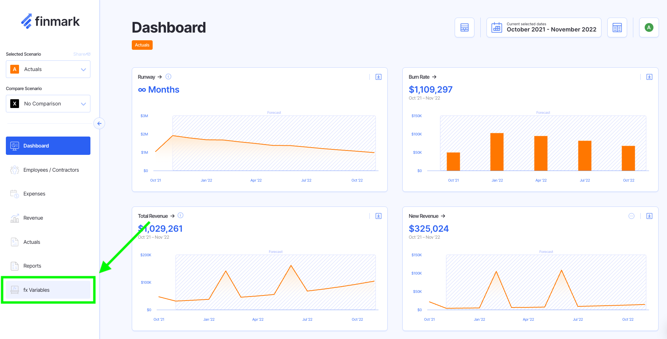Open the user avatar A menu
The image size is (667, 339).
pyautogui.click(x=649, y=27)
